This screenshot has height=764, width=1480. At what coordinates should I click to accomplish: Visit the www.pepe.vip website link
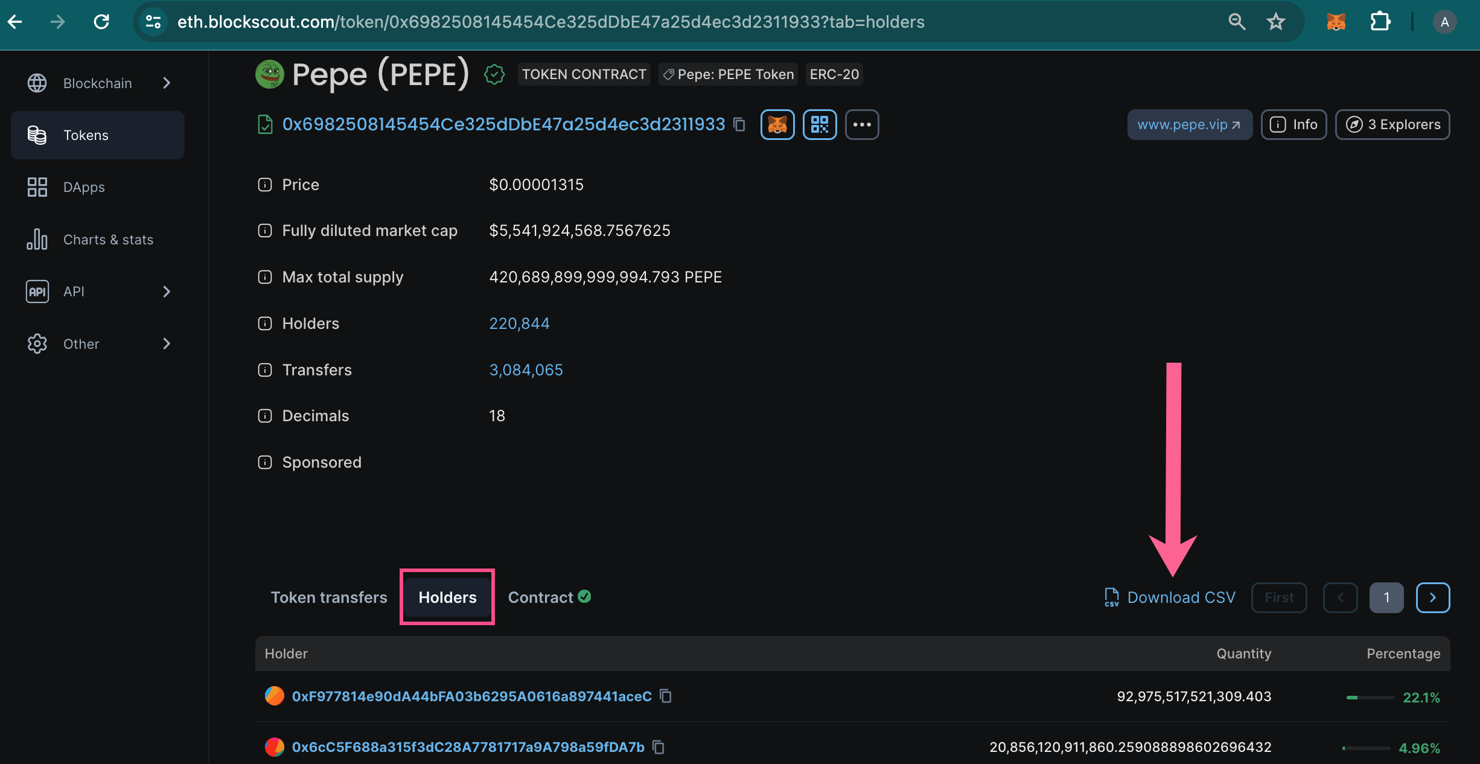[x=1190, y=124]
